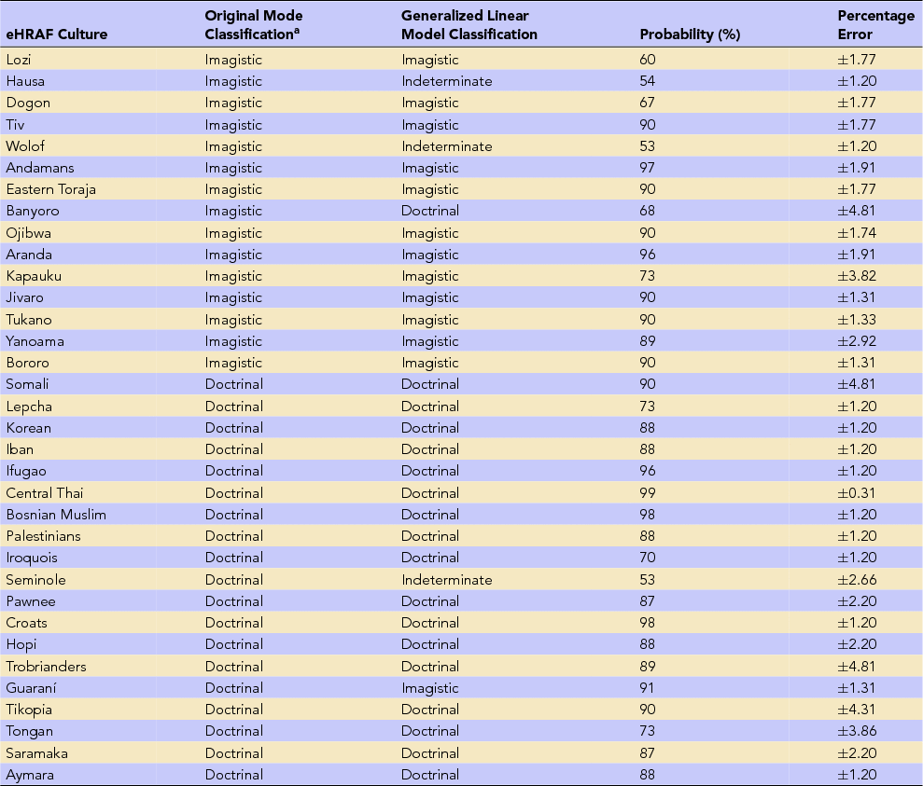Screen dimensions: 923x786
Task: Click the Aymara culture name
Action: pos(29,775)
